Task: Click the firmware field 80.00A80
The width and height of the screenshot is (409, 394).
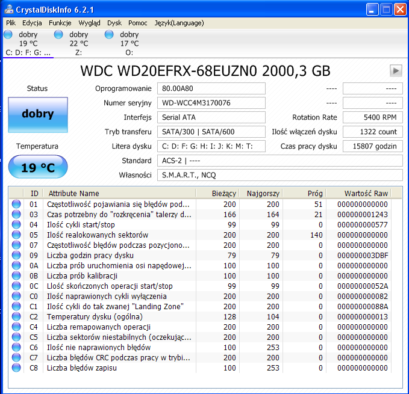Action: [211, 88]
